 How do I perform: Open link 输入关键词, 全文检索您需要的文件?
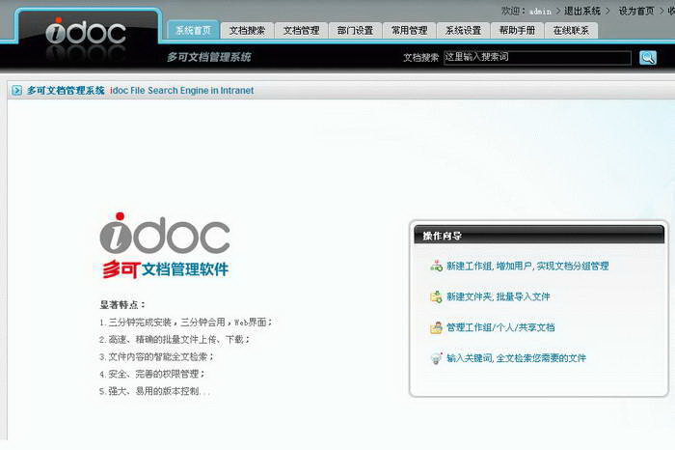[x=517, y=358]
